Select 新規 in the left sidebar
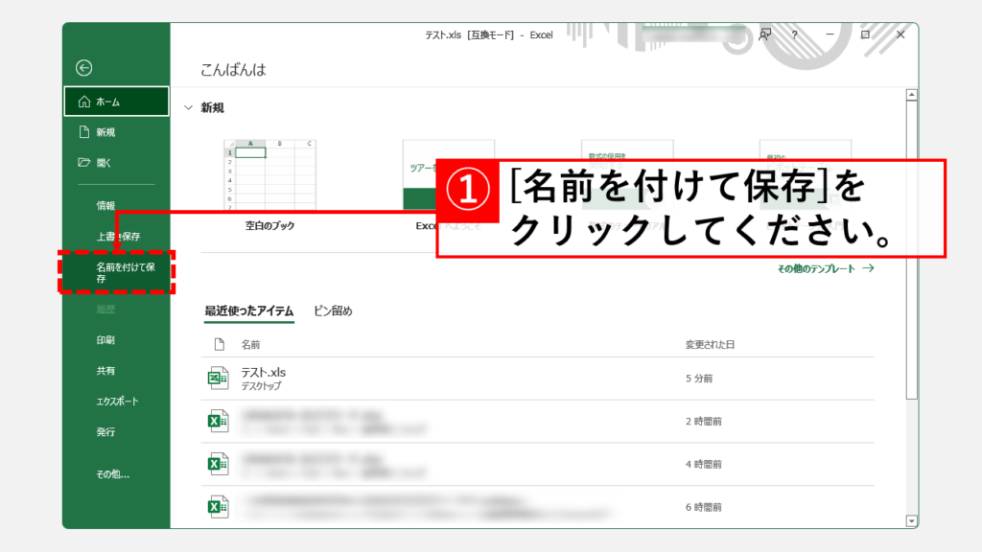Image resolution: width=982 pixels, height=552 pixels. (105, 132)
